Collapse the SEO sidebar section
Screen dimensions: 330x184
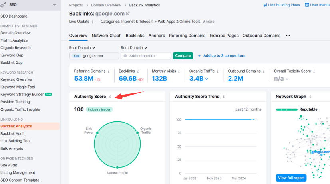click(x=54, y=5)
